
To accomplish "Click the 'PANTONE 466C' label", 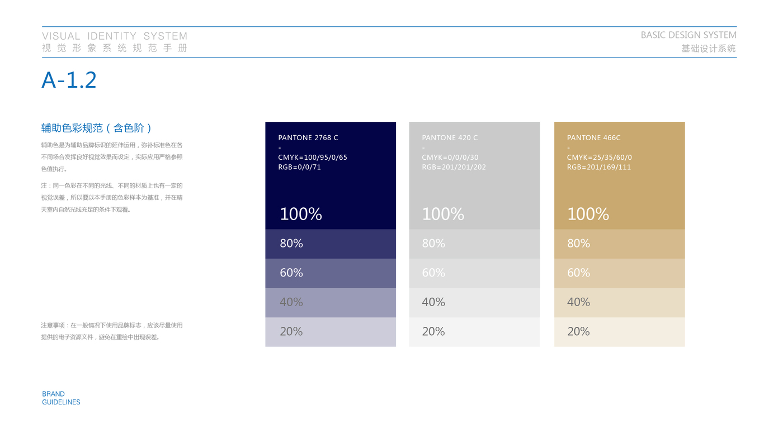I will [x=594, y=137].
